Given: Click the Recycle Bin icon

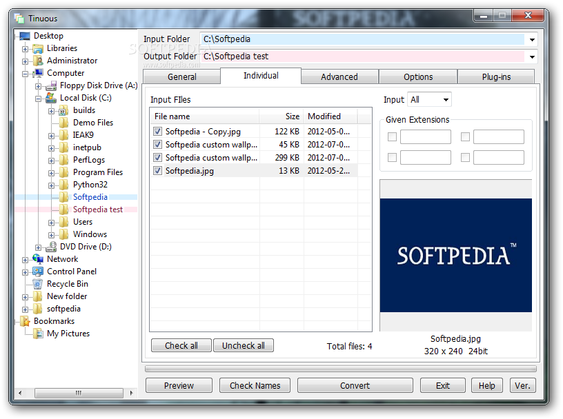Looking at the screenshot, I should pos(38,284).
